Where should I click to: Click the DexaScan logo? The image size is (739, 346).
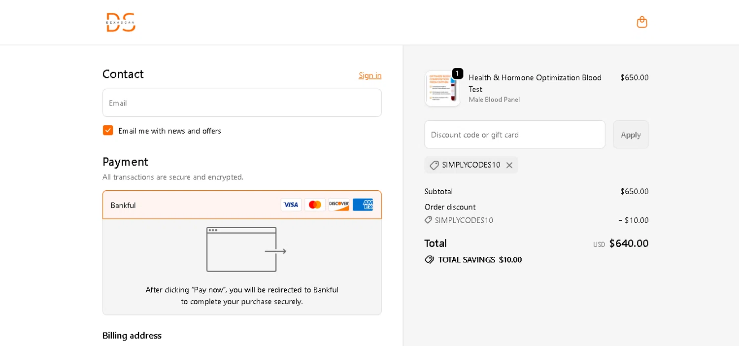click(121, 23)
